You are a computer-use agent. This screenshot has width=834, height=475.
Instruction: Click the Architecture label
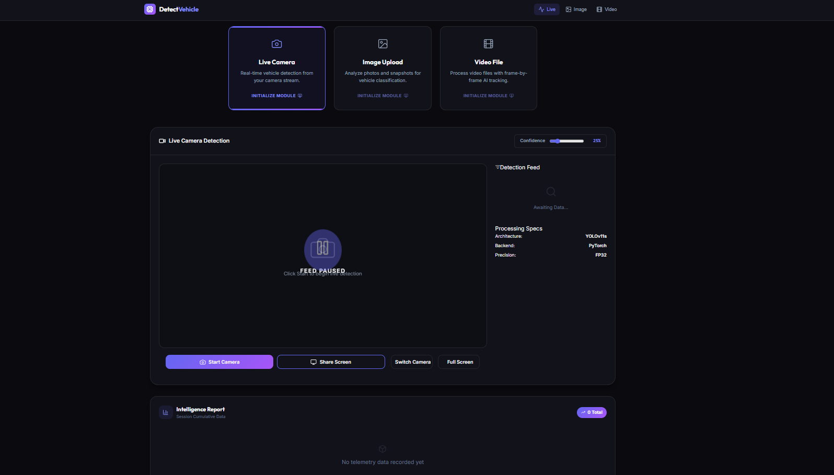(x=508, y=237)
